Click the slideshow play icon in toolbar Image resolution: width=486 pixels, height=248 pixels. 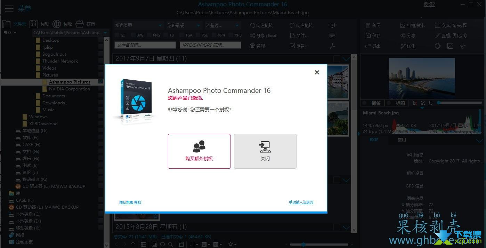[332, 25]
